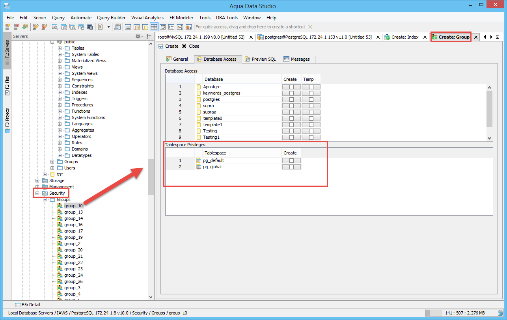507x320 pixels.
Task: Expand the Functions node
Action: pos(60,111)
